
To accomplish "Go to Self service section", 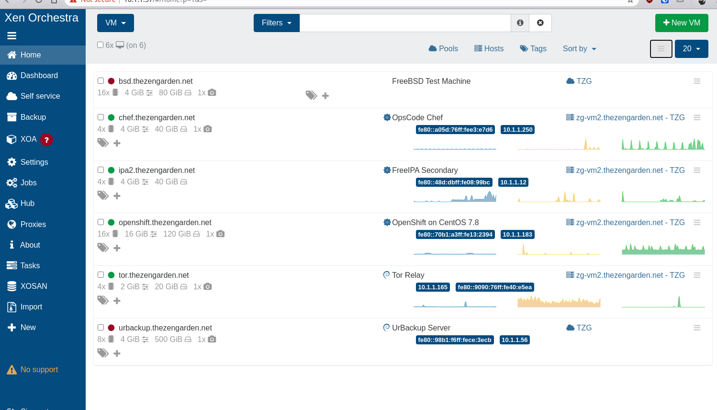I will click(43, 96).
